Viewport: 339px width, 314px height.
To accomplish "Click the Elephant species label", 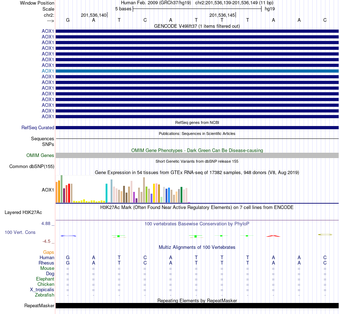I will point(45,279).
